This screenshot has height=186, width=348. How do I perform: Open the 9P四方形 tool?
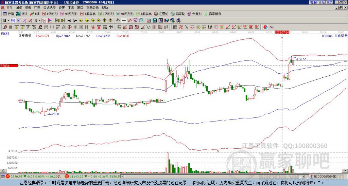tap(69, 14)
